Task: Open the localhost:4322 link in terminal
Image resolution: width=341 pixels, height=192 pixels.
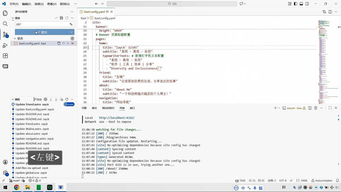Action: pos(117,118)
